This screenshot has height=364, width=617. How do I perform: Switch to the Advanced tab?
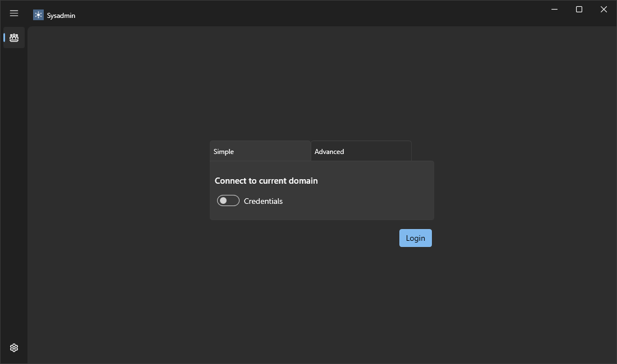tap(361, 151)
